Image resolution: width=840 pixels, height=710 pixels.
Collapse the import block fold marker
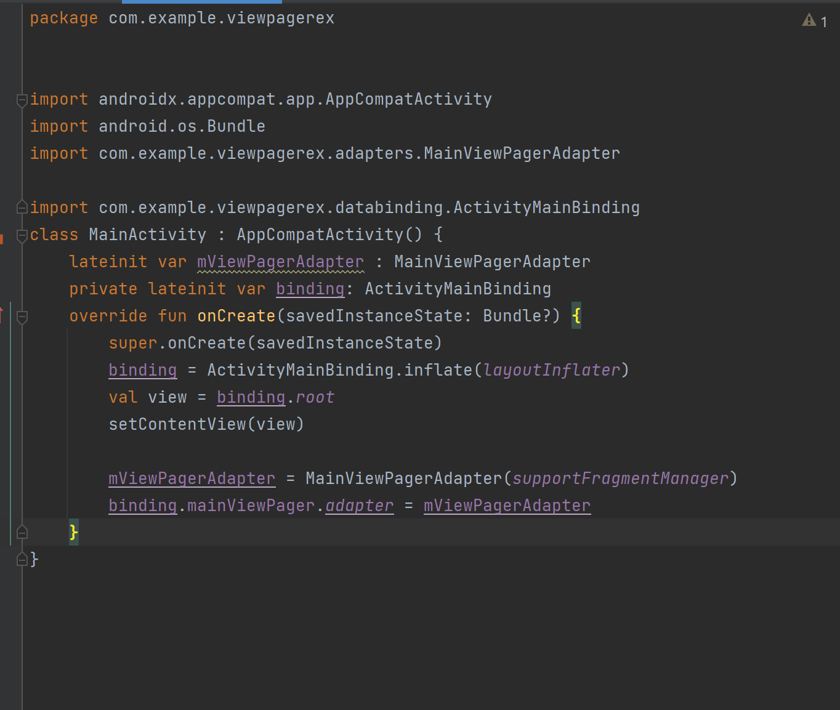(22, 100)
